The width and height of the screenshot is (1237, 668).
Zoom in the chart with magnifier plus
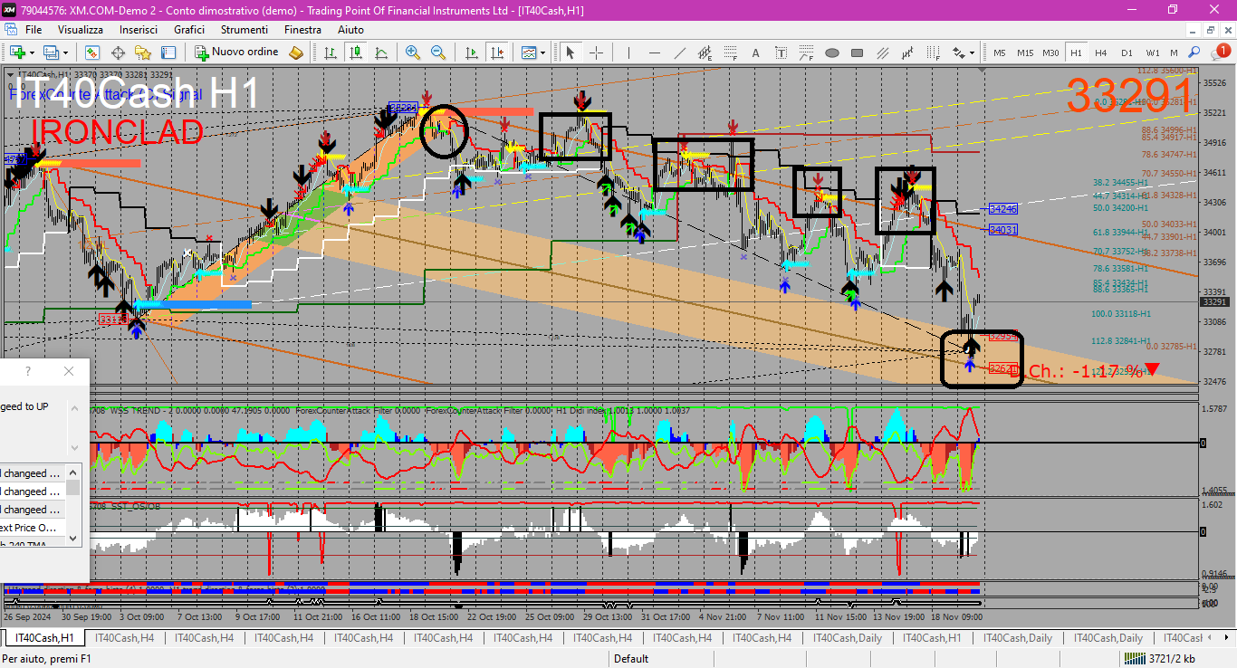coord(413,52)
